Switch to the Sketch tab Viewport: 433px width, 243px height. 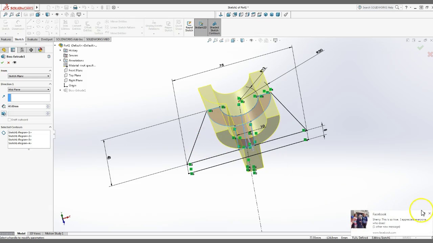tap(19, 39)
